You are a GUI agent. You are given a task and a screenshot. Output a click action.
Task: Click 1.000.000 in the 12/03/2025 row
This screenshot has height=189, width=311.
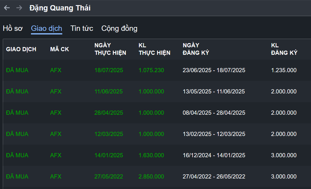151,134
